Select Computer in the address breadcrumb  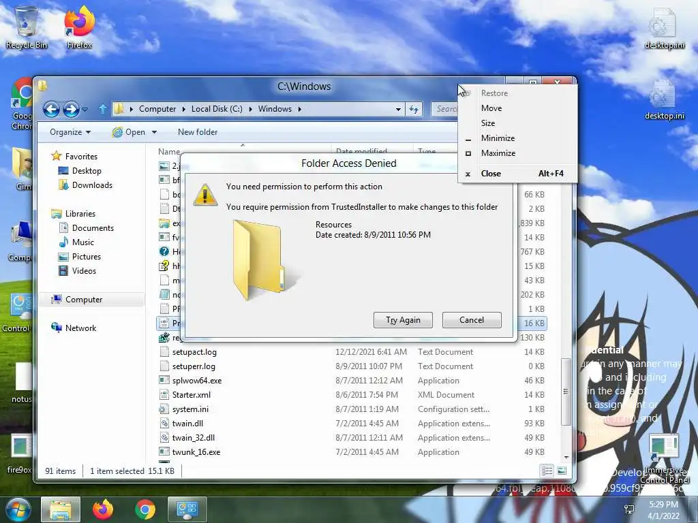tap(157, 109)
